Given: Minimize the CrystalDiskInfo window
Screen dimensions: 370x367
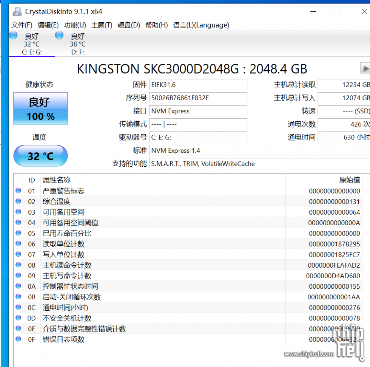Looking at the screenshot, I should click(313, 11).
